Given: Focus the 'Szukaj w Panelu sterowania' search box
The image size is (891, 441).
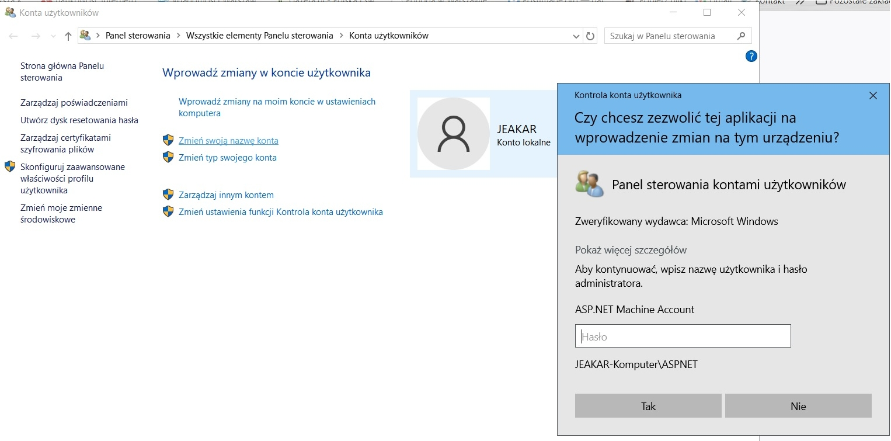Looking at the screenshot, I should (678, 36).
